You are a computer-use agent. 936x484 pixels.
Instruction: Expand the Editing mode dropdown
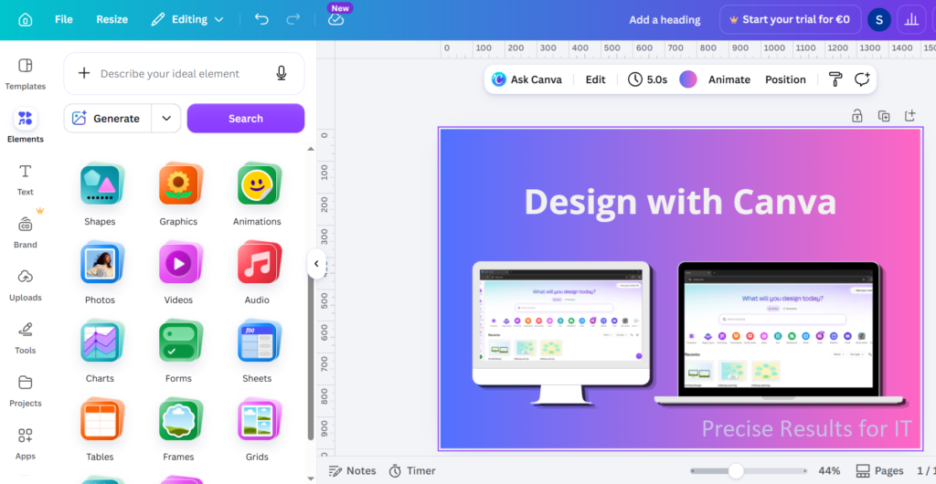click(x=187, y=20)
